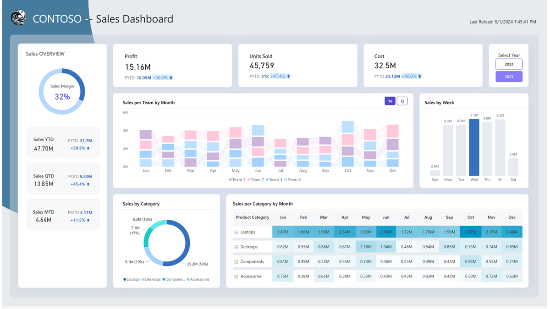Click the Team 4 legend color marker
Screen dimensions: 550x309
tap(286, 179)
